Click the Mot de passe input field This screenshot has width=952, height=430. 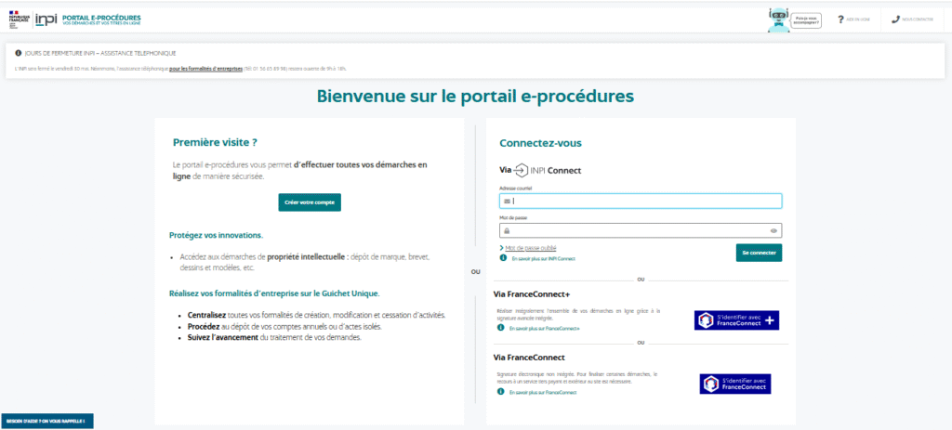point(641,230)
